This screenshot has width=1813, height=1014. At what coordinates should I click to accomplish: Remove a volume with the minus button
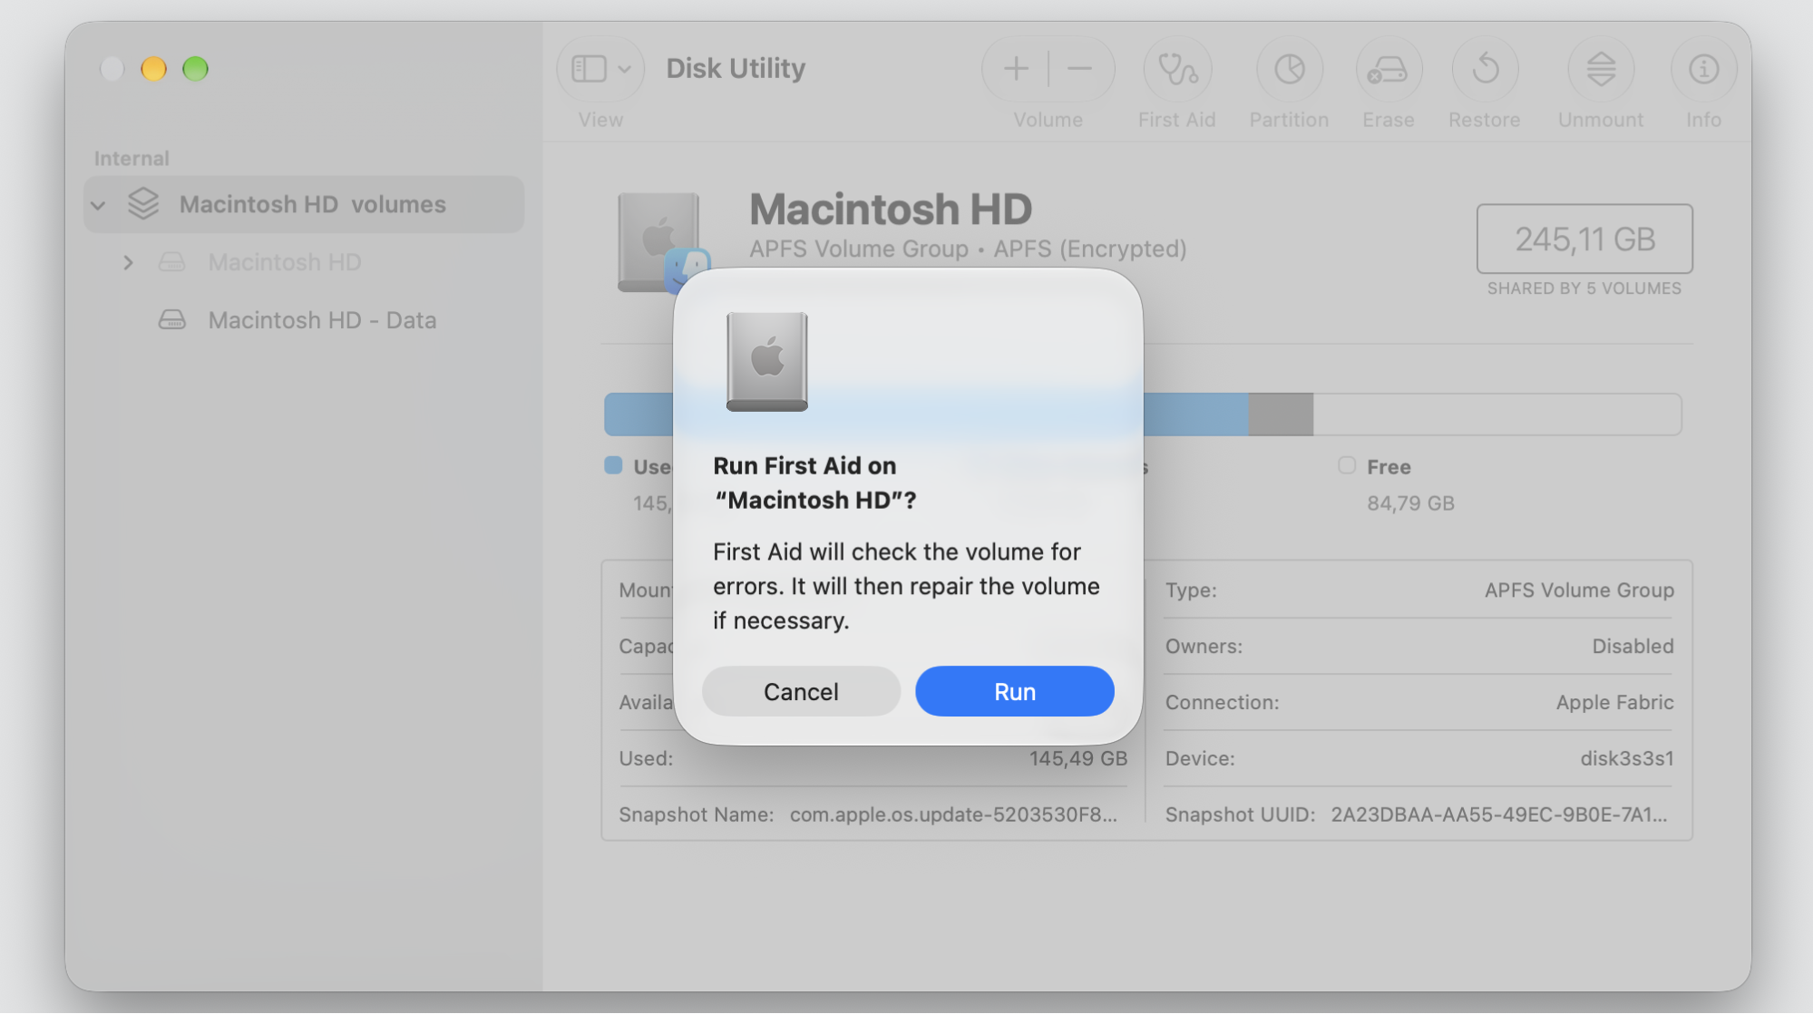(1079, 68)
